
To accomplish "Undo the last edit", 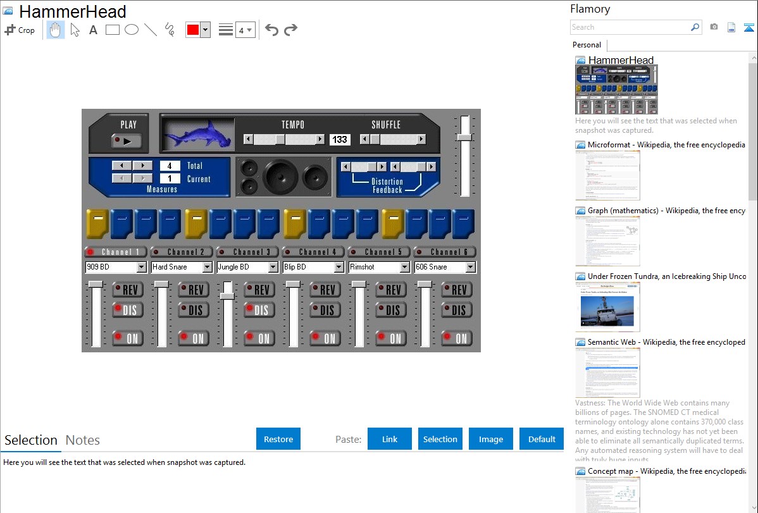I will pyautogui.click(x=271, y=30).
